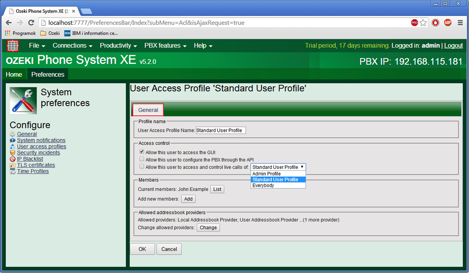Enable access and control live calls checkbox
Image resolution: width=469 pixels, height=273 pixels.
142,166
